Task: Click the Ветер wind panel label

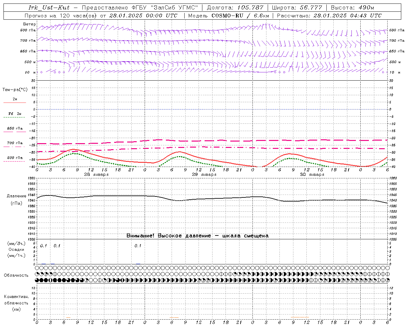Action: [x=29, y=24]
